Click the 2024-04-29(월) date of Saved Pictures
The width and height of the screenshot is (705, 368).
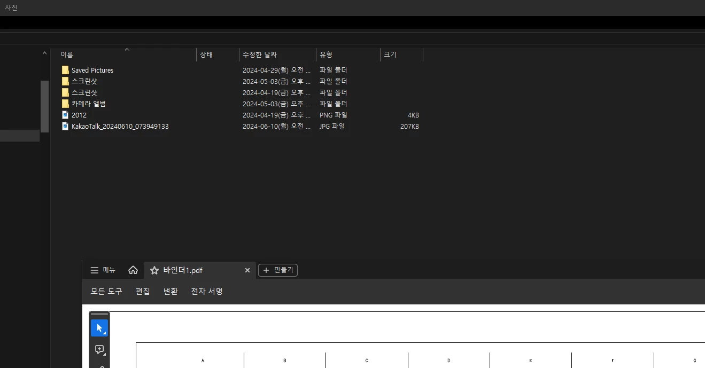tap(276, 70)
